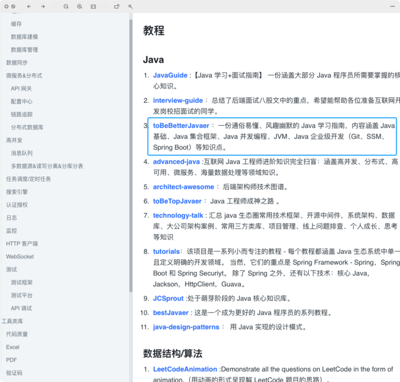Click the zoom in magnifier icon

[x=80, y=6]
